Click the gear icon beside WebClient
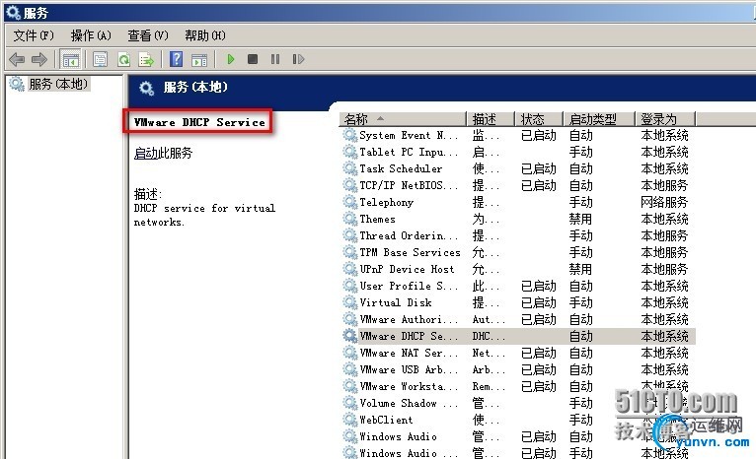Screen dimensions: 756x459 pyautogui.click(x=349, y=420)
